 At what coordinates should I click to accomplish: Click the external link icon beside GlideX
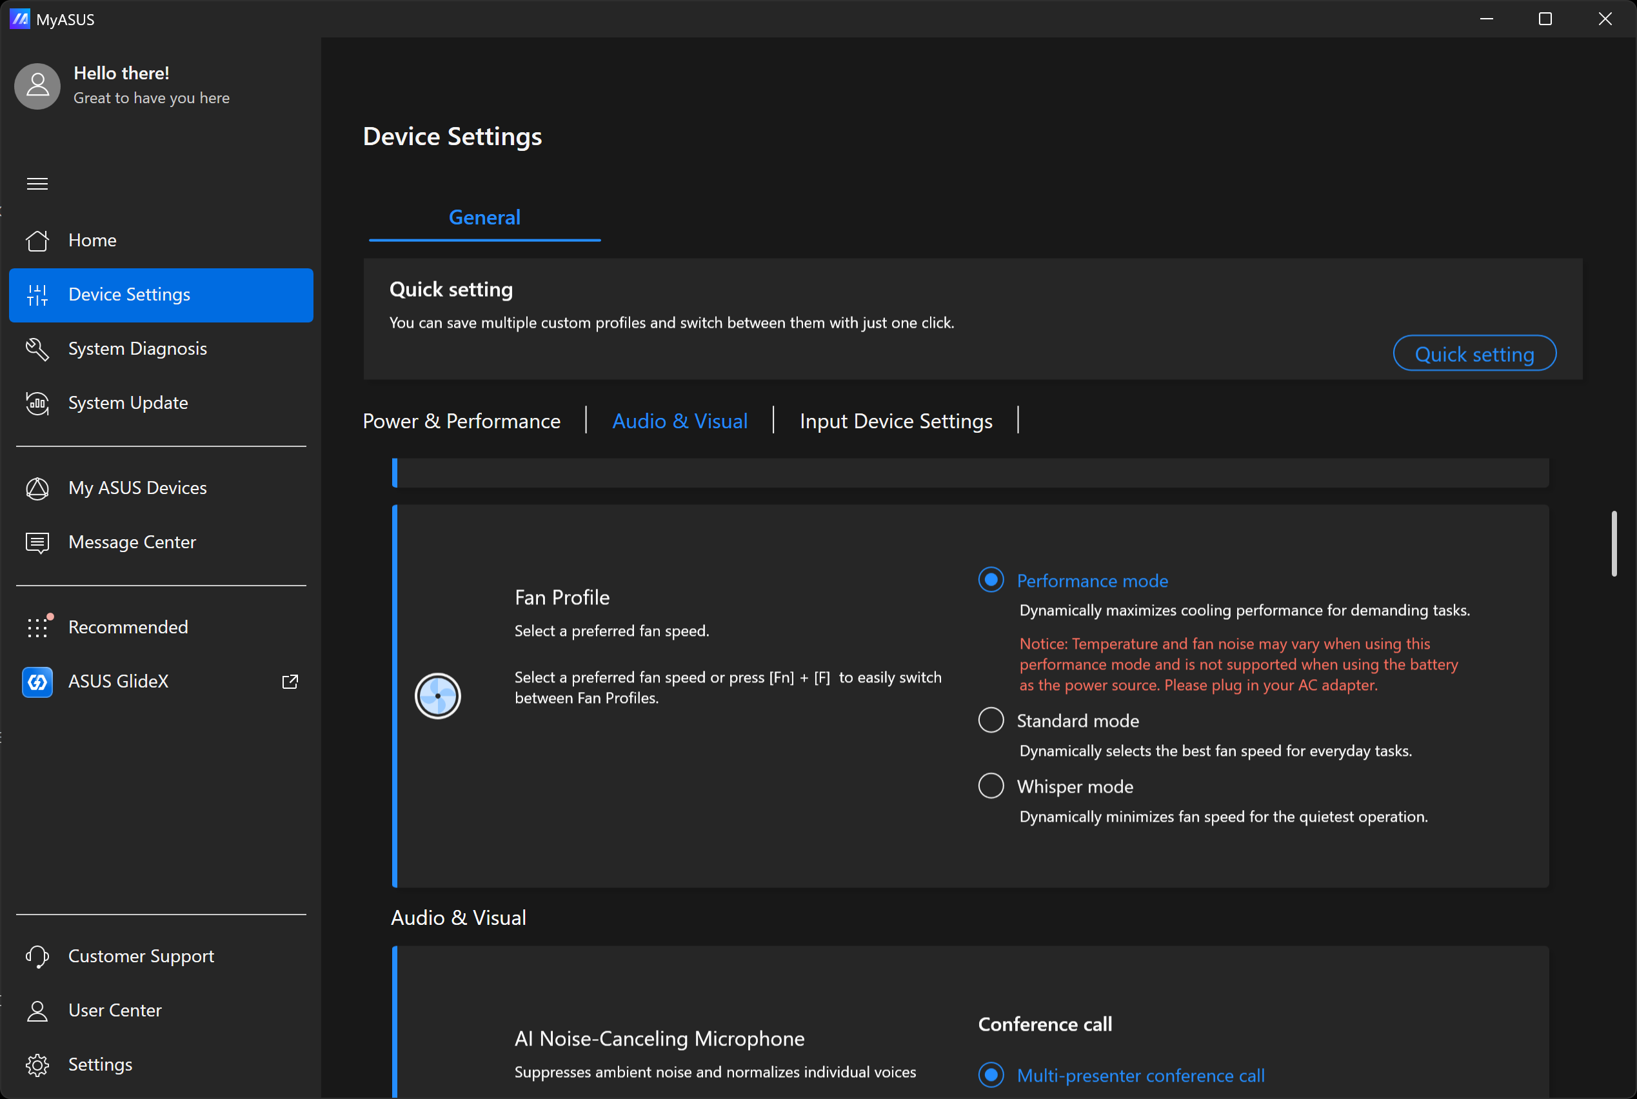point(290,682)
